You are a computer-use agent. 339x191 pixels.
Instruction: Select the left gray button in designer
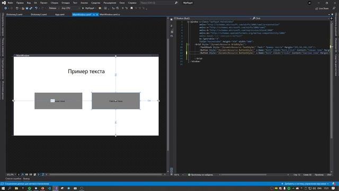[x=58, y=101]
